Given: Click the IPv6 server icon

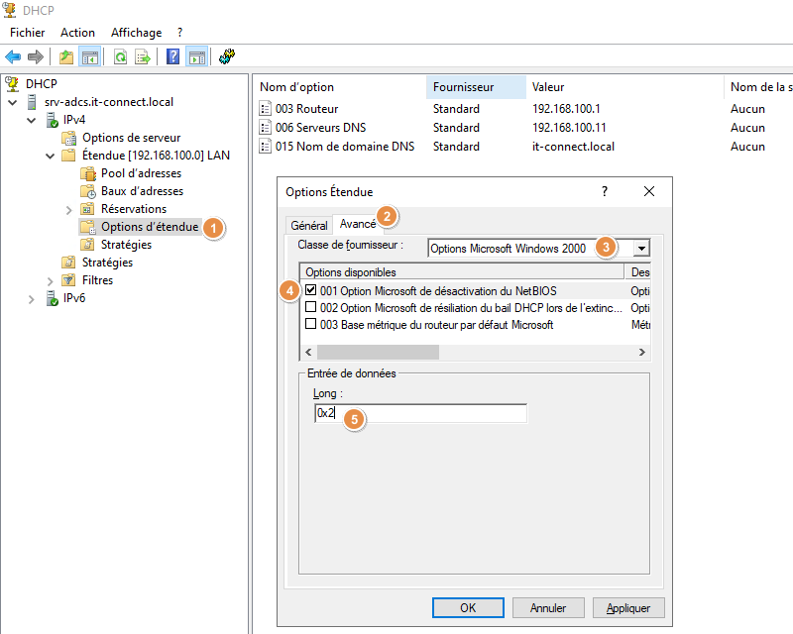Looking at the screenshot, I should (x=53, y=298).
